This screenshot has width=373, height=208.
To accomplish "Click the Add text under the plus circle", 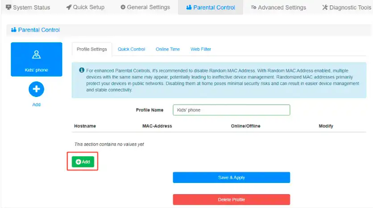I will coord(37,104).
